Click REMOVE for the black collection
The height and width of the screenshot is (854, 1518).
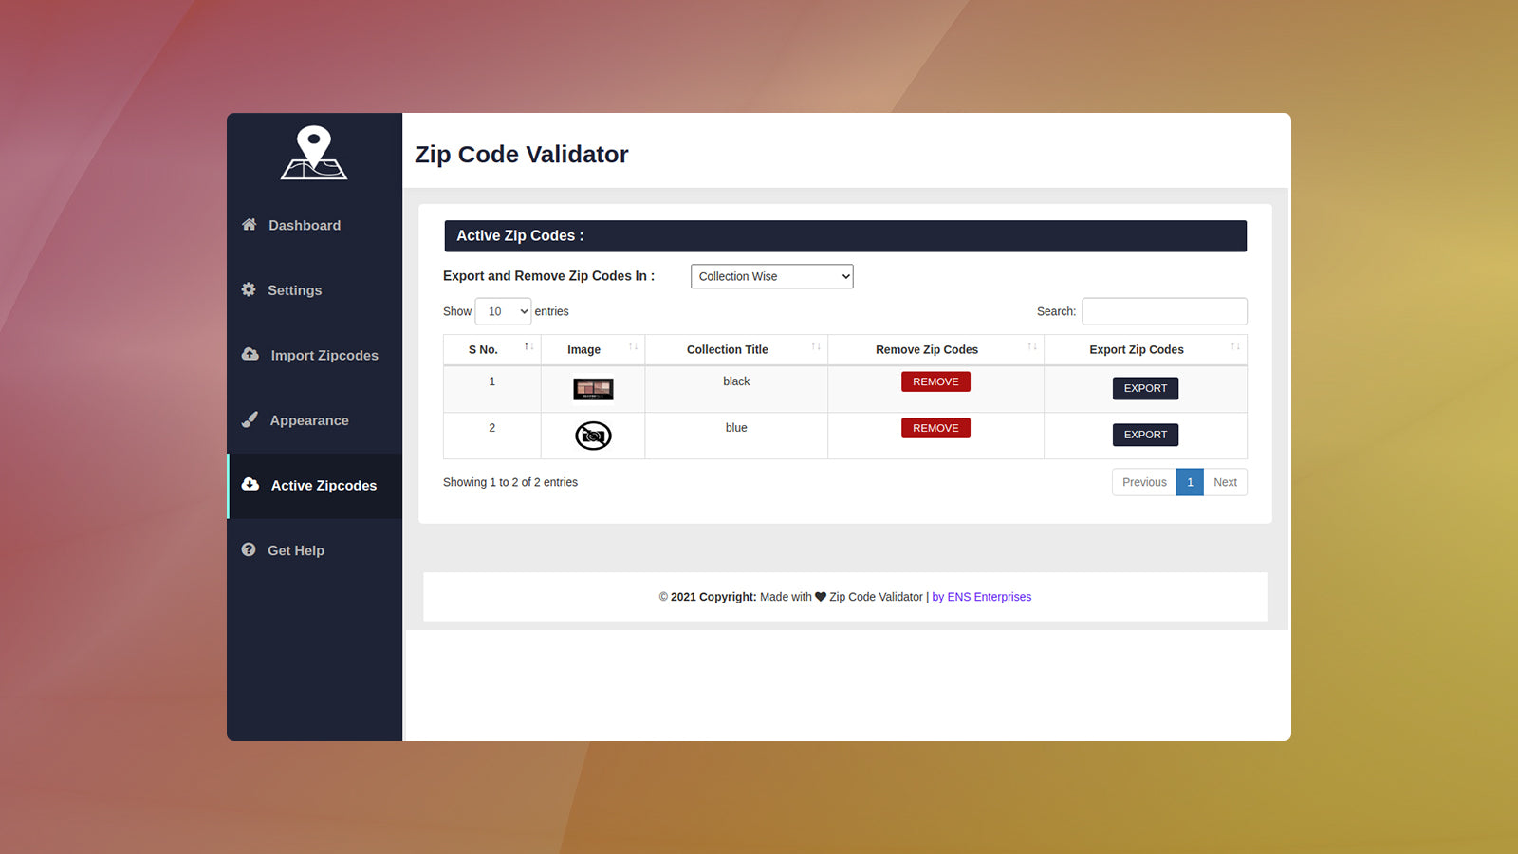935,381
